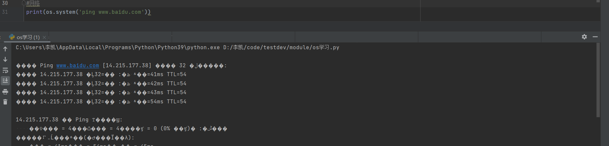Open the www.baidu.com link in console
The height and width of the screenshot is (146, 609).
[x=77, y=66]
